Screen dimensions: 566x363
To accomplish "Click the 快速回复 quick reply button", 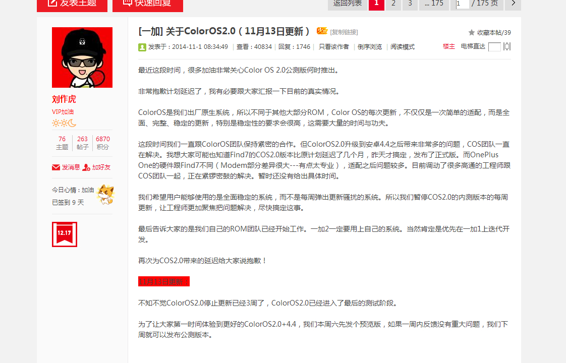I will 148,5.
